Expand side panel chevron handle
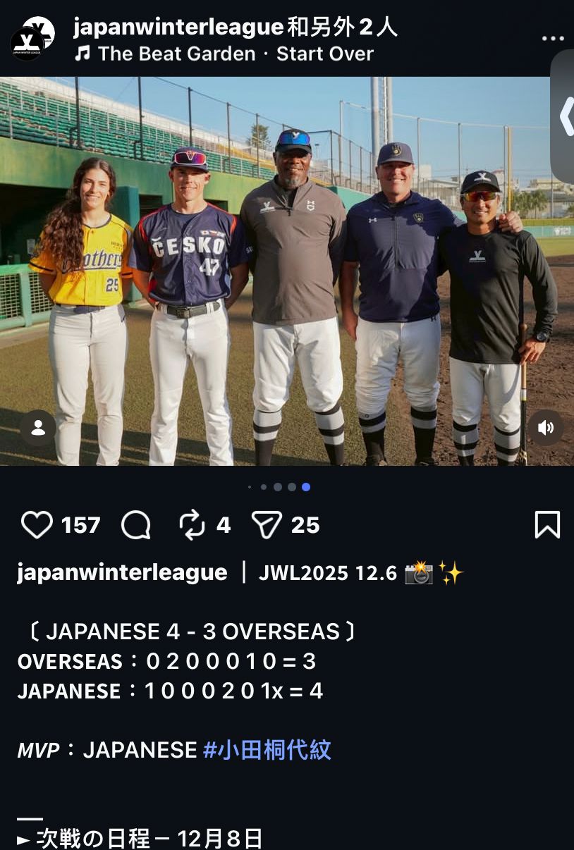This screenshot has height=850, width=574. 564,116
